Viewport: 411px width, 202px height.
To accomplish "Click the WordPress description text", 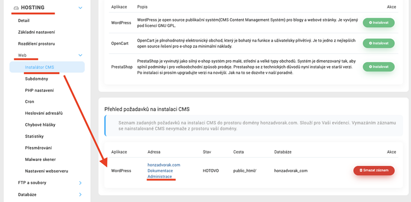I will pos(247,23).
